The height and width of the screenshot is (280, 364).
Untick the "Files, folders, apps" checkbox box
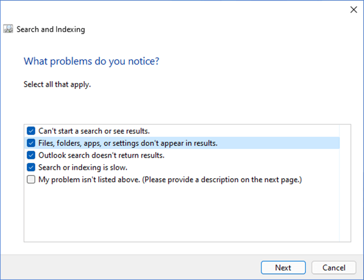[31, 143]
